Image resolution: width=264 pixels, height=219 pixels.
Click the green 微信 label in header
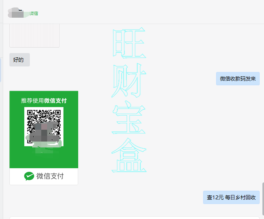pyautogui.click(x=34, y=14)
